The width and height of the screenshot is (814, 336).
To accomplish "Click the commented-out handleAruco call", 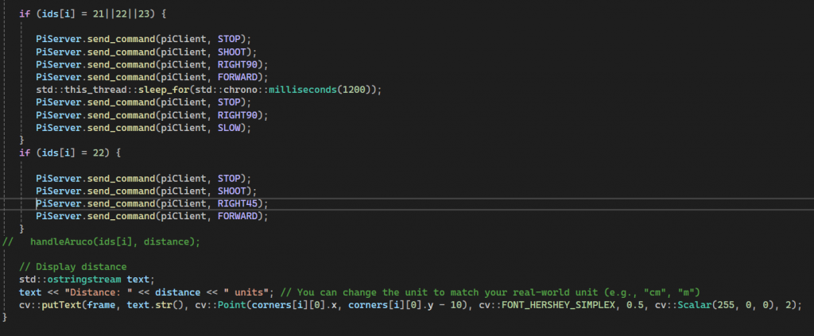I will (x=115, y=241).
